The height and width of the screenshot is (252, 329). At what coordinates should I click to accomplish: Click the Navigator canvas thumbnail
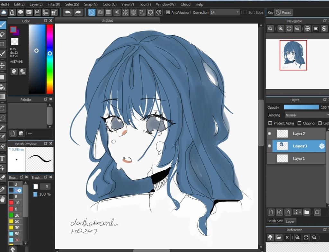click(x=293, y=55)
